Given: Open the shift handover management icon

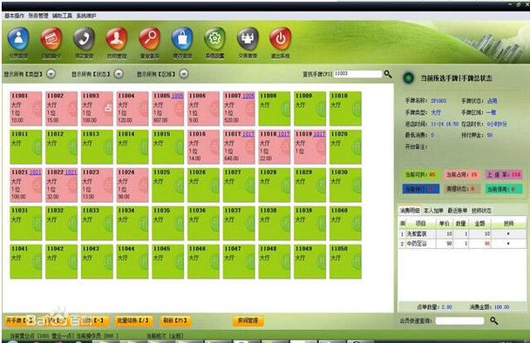Looking at the screenshot, I should coord(248,39).
